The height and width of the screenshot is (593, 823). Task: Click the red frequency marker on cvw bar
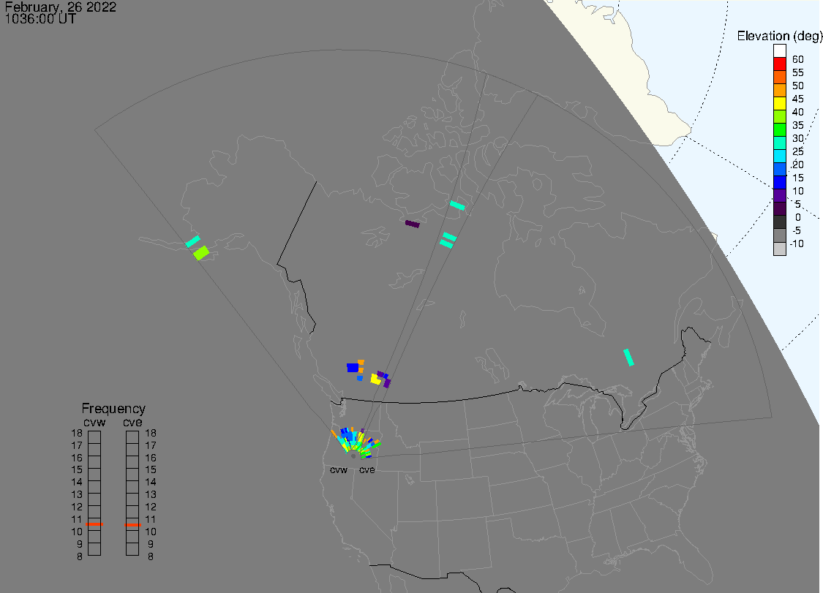pos(94,524)
